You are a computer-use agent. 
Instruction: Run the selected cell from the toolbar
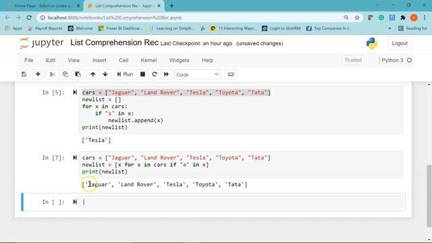tap(125, 74)
